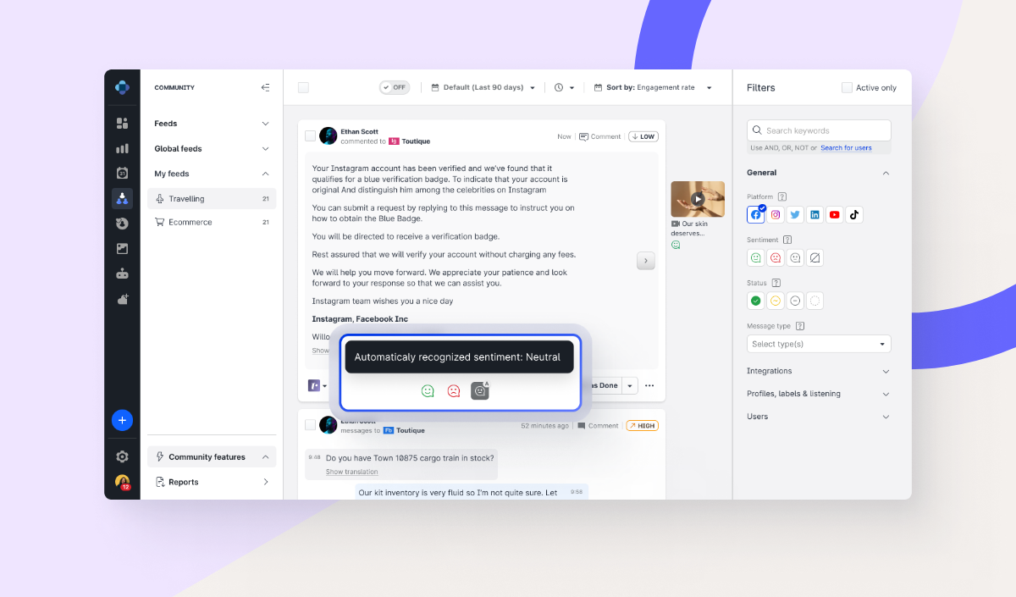Viewport: 1016px width, 597px height.
Task: Collapse the My feeds section
Action: 212,174
